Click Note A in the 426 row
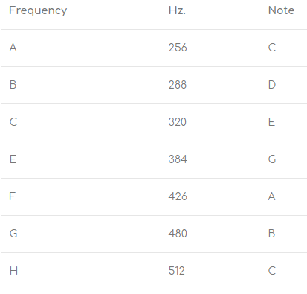The height and width of the screenshot is (294, 307). [x=272, y=196]
